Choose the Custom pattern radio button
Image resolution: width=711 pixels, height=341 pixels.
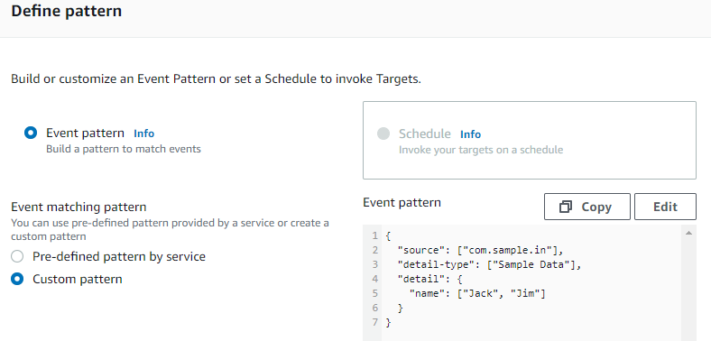[x=17, y=279]
